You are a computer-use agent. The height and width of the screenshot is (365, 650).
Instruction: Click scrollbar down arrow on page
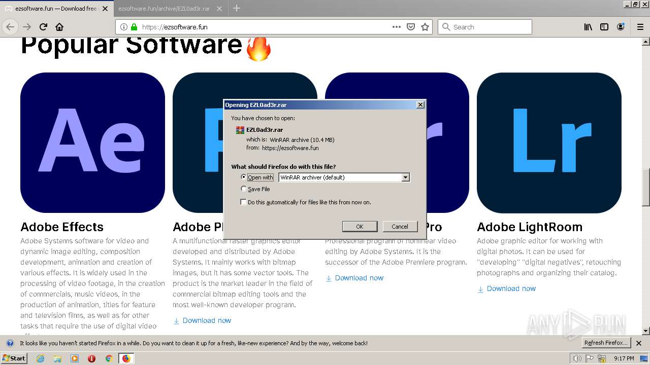click(x=646, y=331)
